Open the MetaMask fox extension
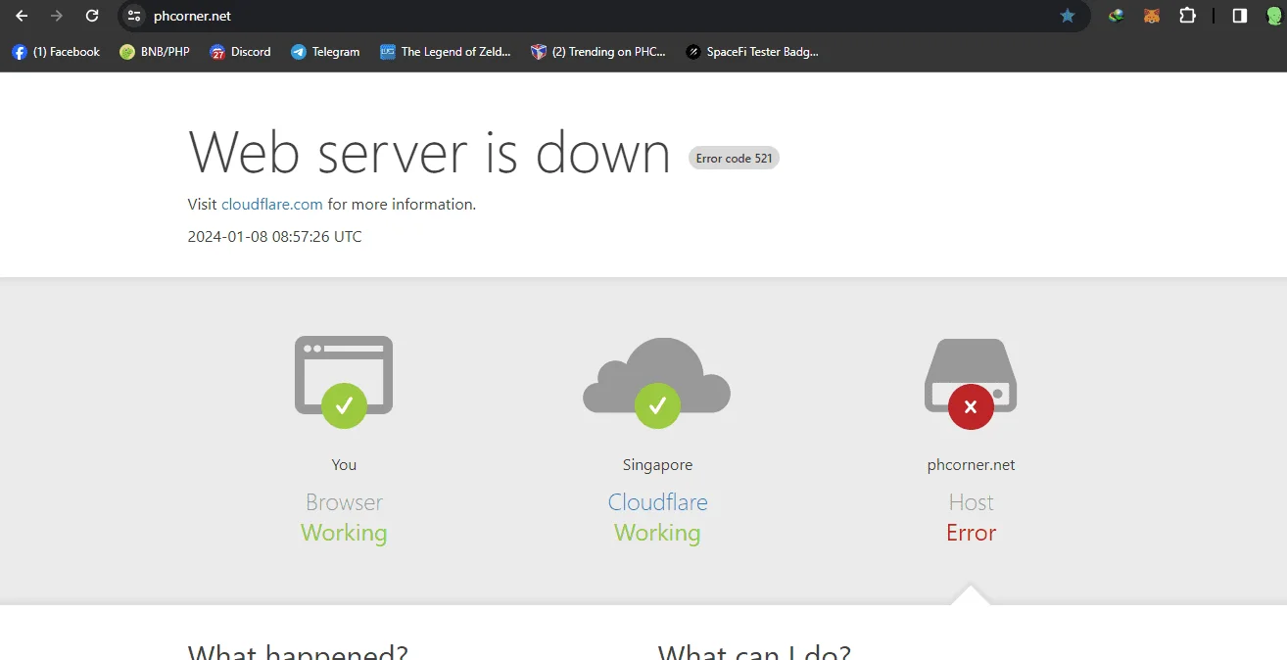The image size is (1287, 660). (1152, 16)
